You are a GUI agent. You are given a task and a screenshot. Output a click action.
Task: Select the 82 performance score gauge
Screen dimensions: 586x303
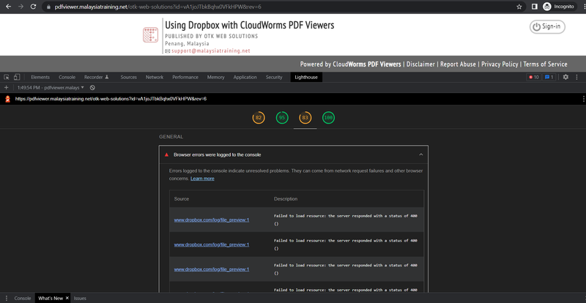pos(259,117)
